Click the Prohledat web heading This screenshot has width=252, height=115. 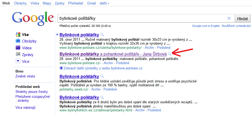pos(28,87)
